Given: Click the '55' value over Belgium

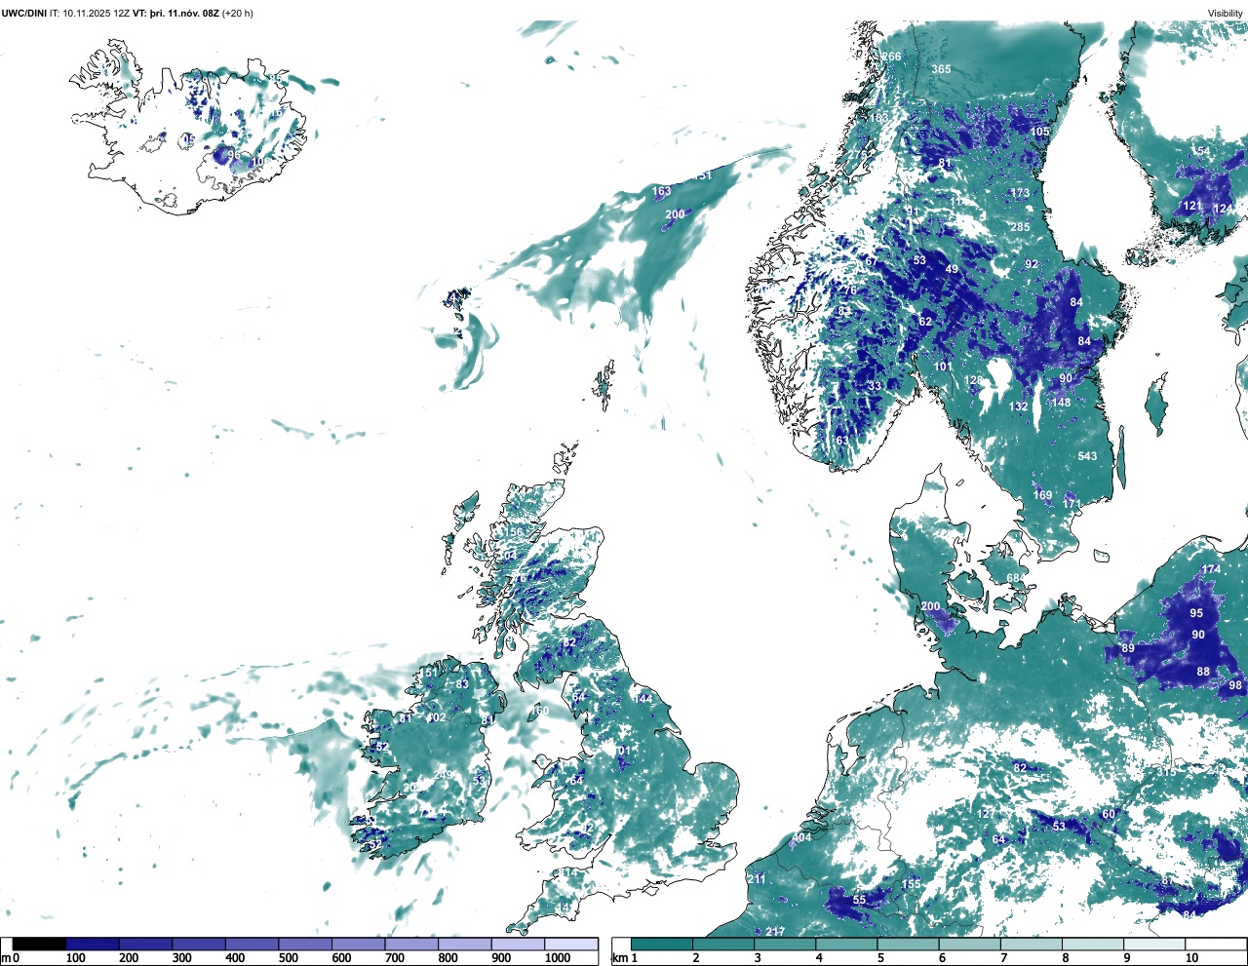Looking at the screenshot, I should point(859,900).
